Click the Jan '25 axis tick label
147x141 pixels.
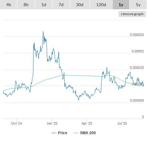pyautogui.click(x=52, y=123)
